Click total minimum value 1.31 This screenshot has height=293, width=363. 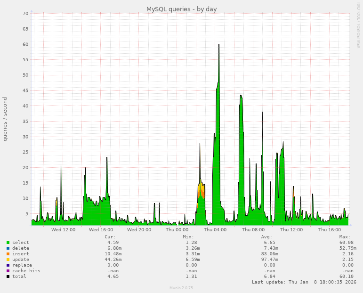(x=191, y=277)
